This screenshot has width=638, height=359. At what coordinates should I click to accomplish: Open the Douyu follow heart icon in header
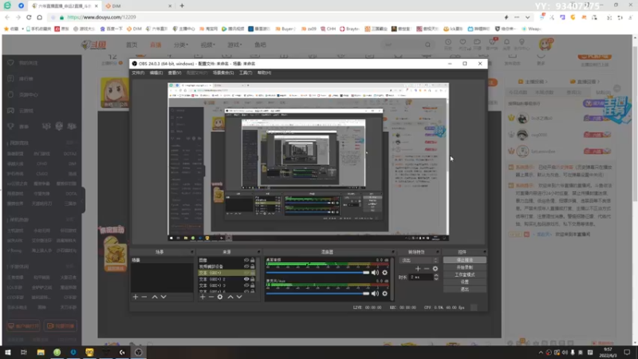click(x=463, y=42)
